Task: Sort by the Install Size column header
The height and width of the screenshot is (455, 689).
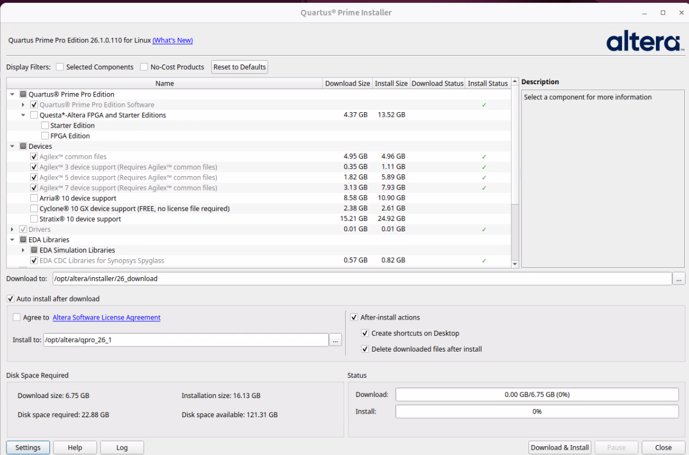Action: point(391,84)
